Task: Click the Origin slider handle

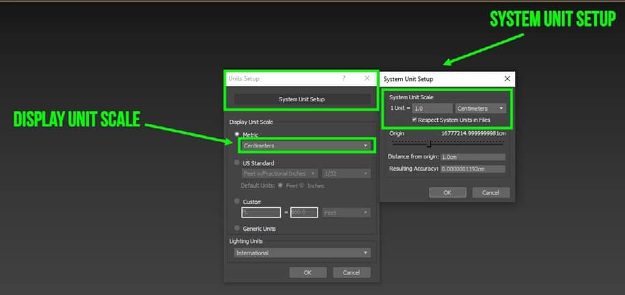Action: coord(429,143)
